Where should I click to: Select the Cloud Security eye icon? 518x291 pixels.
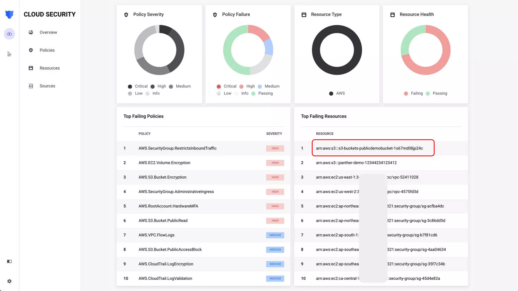(9, 34)
